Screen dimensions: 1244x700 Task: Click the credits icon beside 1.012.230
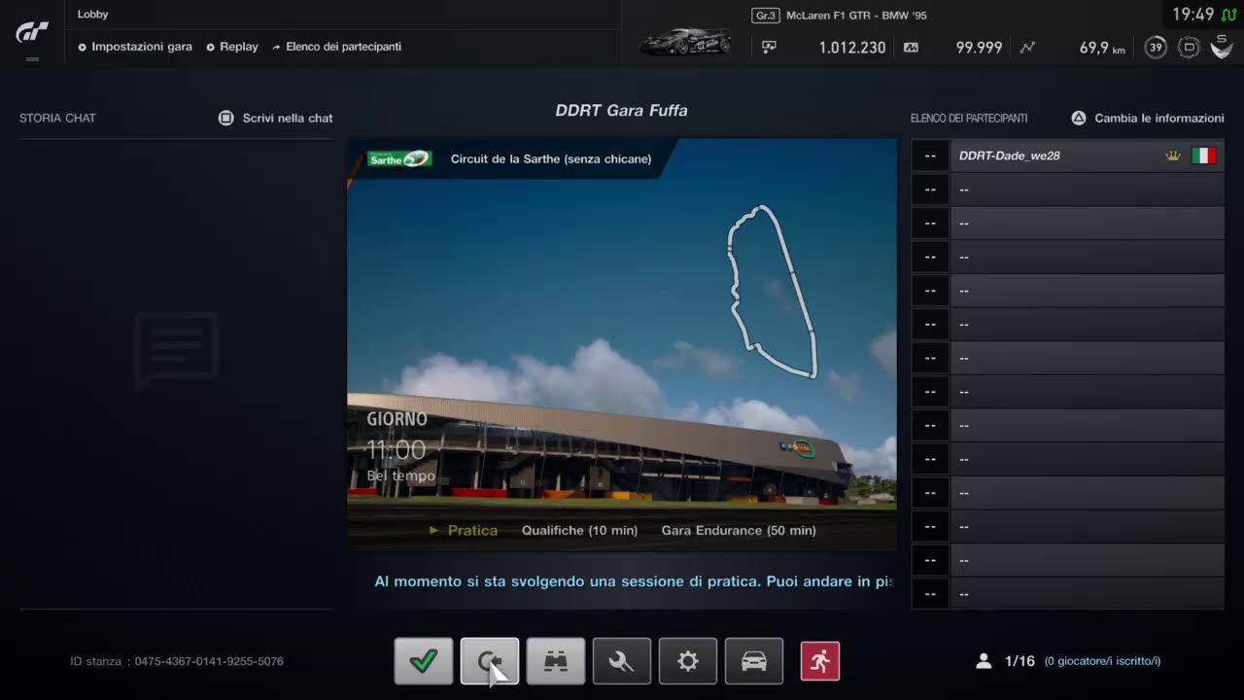coord(770,47)
